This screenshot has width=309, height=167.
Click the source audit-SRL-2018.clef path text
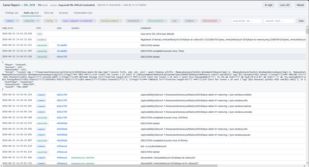pos(76,5)
